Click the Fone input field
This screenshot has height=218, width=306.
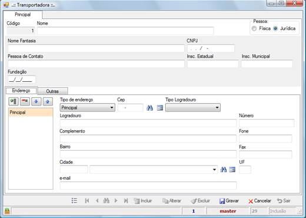click(x=265, y=138)
